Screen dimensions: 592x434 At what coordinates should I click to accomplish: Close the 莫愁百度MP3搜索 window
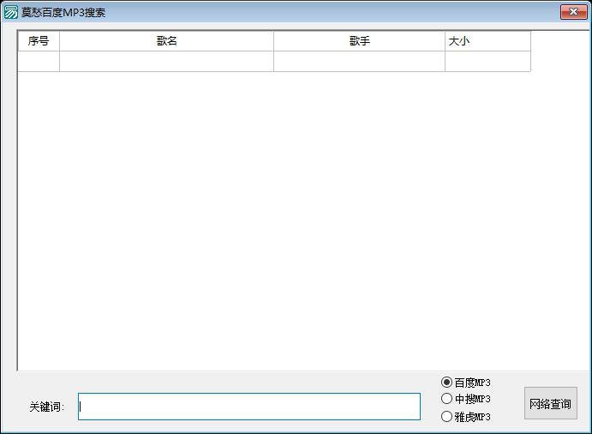(x=572, y=11)
